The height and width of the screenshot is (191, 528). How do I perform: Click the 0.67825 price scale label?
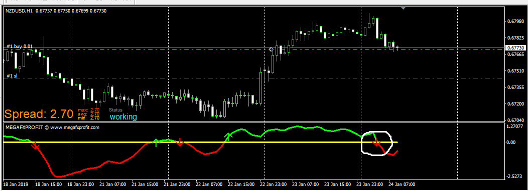pos(515,38)
